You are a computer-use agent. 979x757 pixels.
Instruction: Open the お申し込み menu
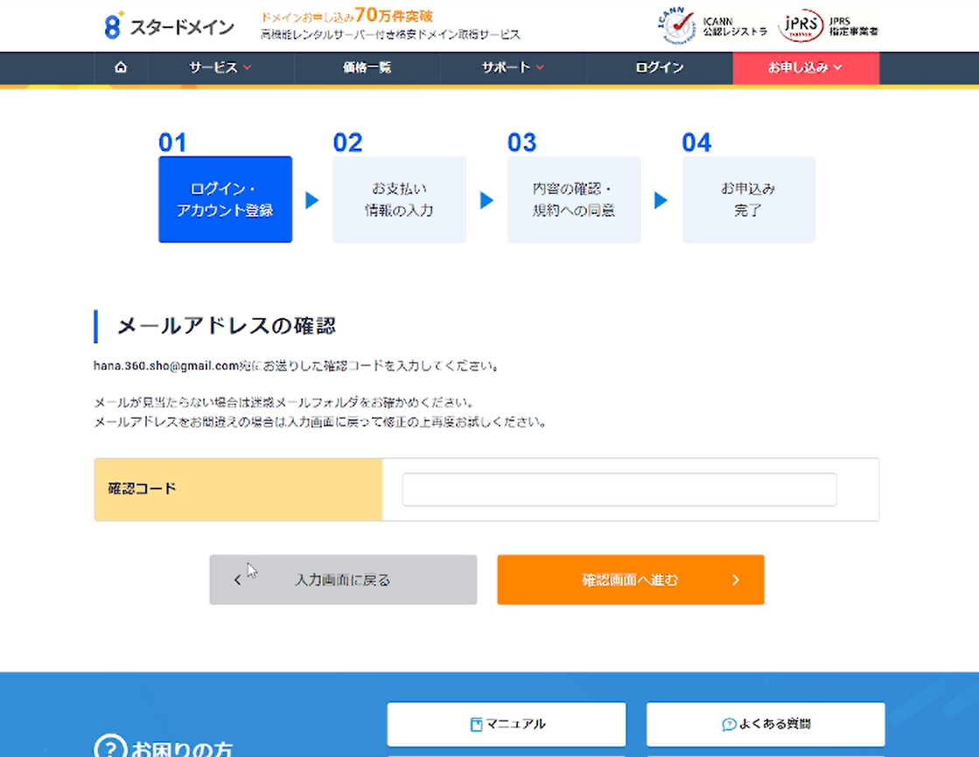[x=806, y=67]
